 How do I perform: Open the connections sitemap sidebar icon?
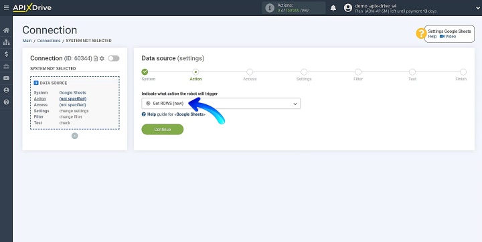pos(6,42)
